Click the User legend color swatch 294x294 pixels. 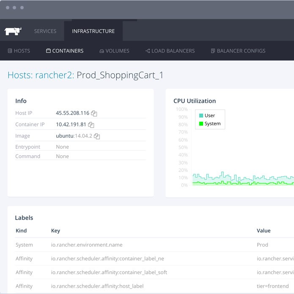201,115
